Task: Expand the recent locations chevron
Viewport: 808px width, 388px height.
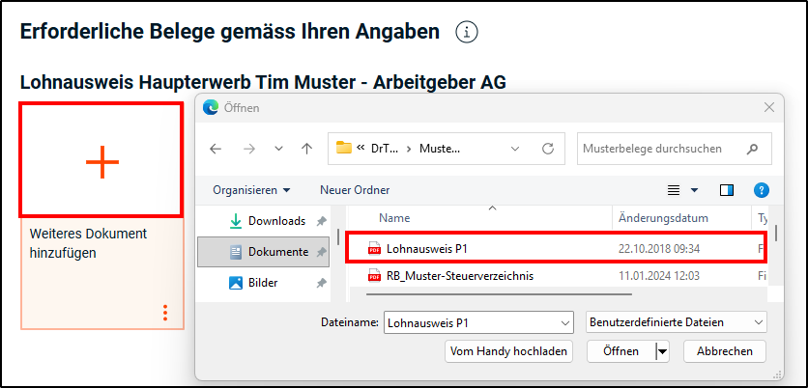Action: [x=278, y=149]
